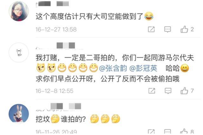Reply to the 挖坟 comment via bubble icon
The image size is (203, 135).
tap(167, 132)
